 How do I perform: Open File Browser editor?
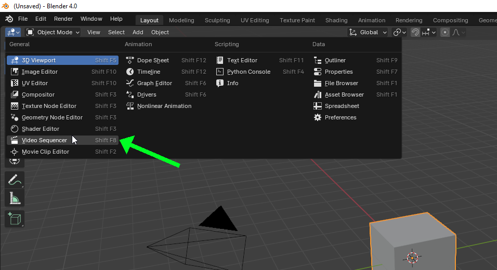pos(355,83)
